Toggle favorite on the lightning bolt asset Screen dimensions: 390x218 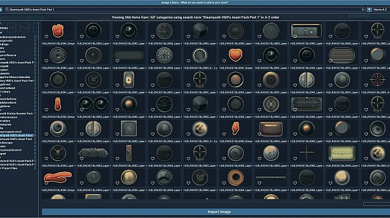click(x=224, y=134)
